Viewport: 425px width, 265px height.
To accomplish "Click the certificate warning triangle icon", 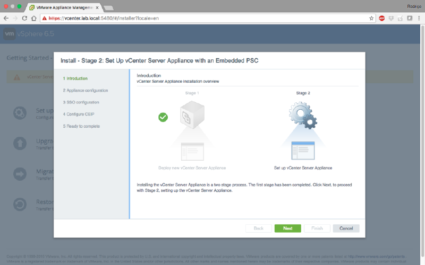I will 44,18.
